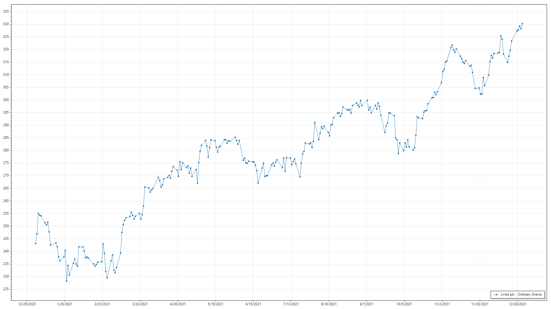Screen dimensions: 551x309
Task: Click the first data point of the series
Action: pos(36,243)
